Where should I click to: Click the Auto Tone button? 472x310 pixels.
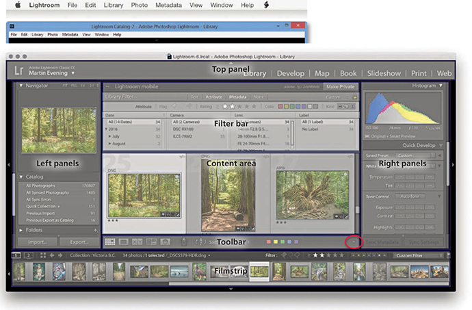pyautogui.click(x=410, y=196)
